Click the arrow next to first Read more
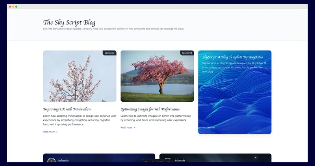 57,132
